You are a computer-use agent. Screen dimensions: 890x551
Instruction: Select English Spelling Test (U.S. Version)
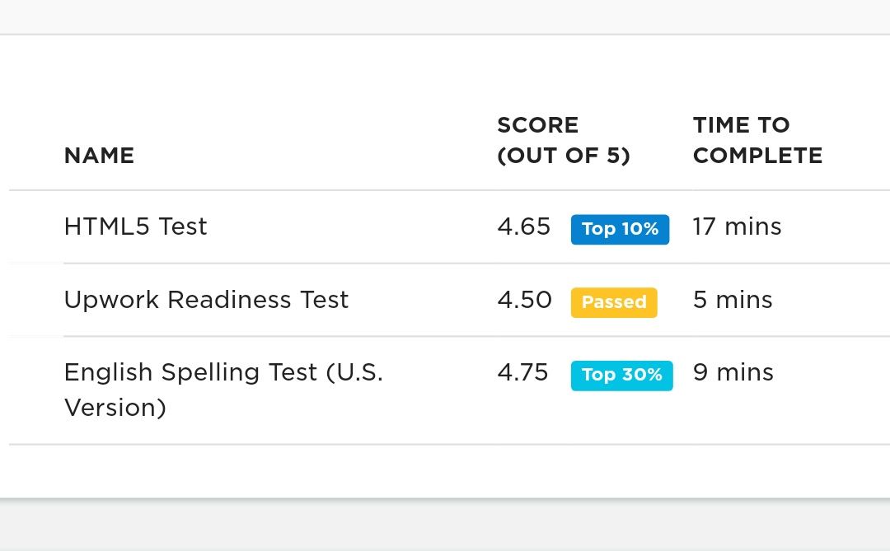223,390
